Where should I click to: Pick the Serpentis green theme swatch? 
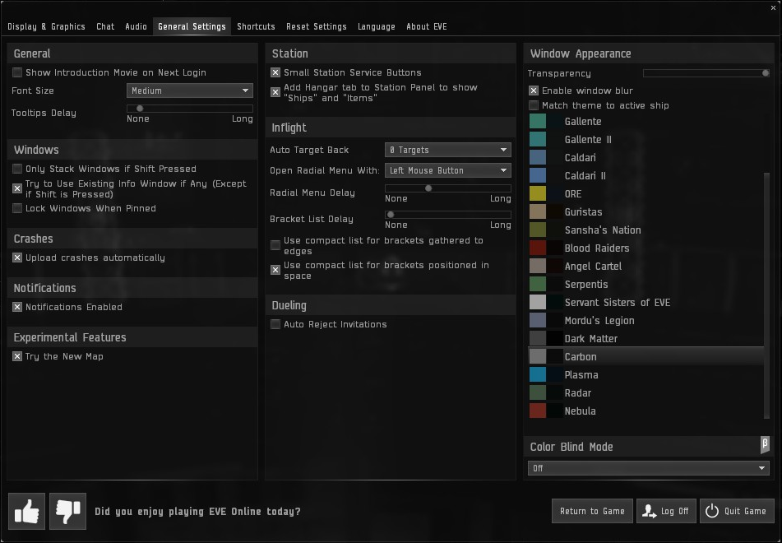point(538,284)
